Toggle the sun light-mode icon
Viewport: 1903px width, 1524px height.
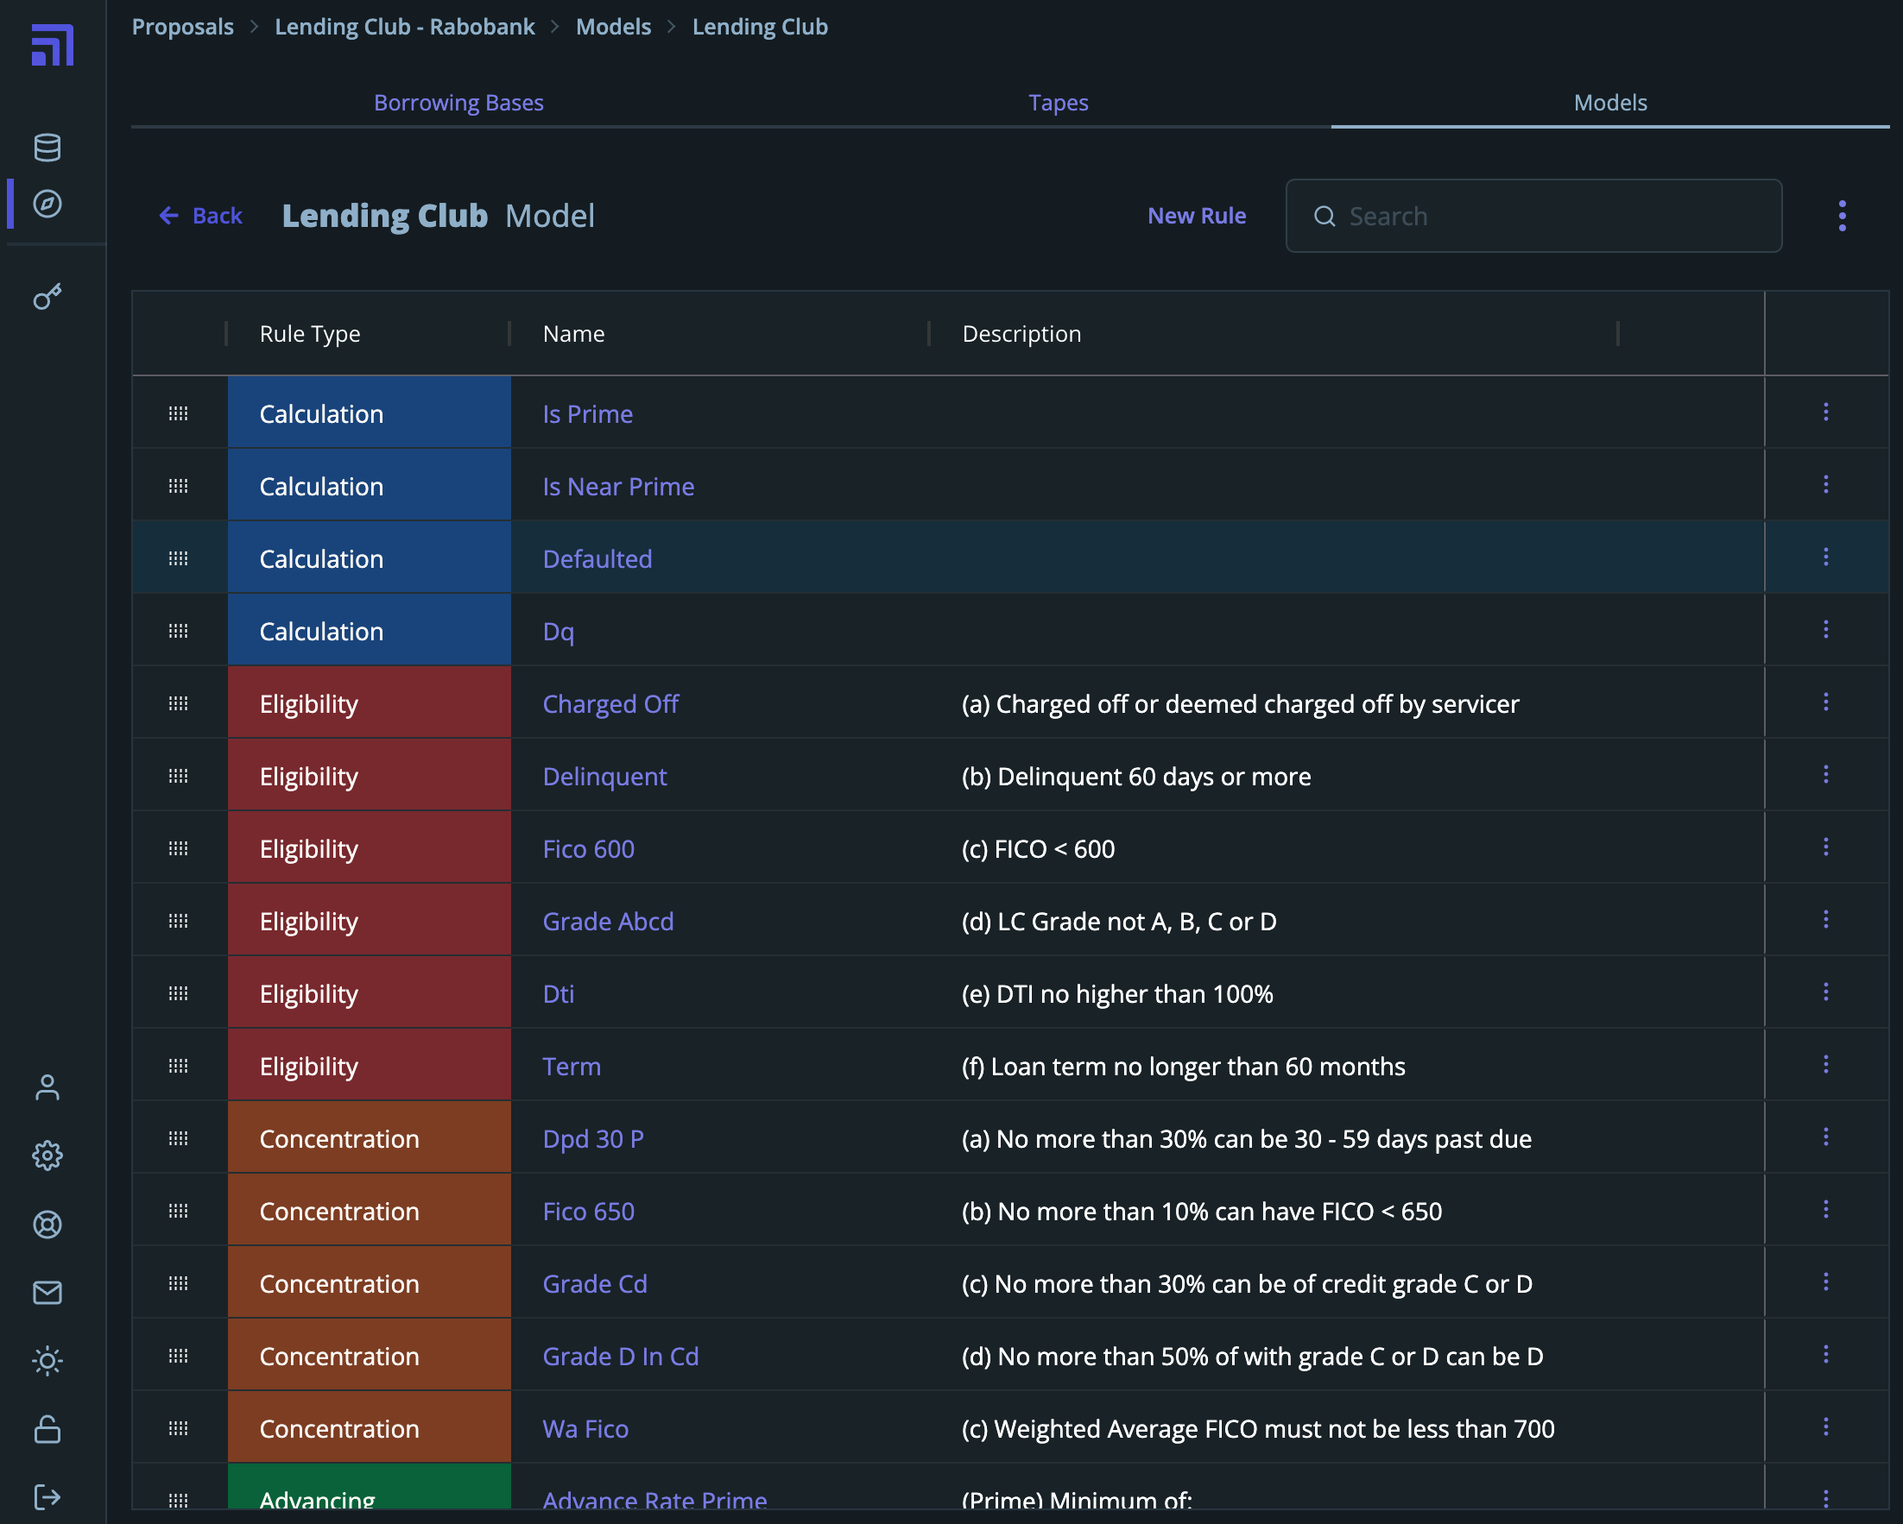point(47,1361)
